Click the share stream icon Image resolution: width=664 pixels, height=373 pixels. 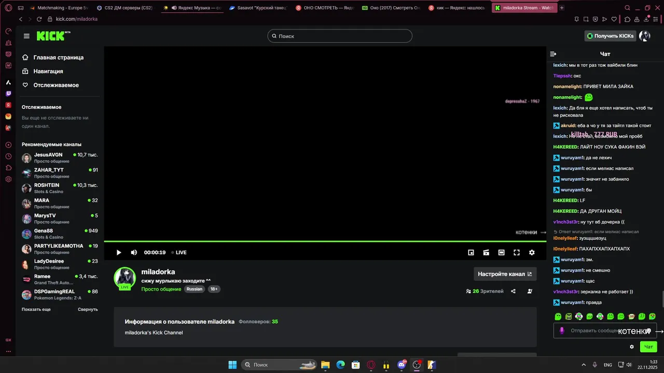513,291
